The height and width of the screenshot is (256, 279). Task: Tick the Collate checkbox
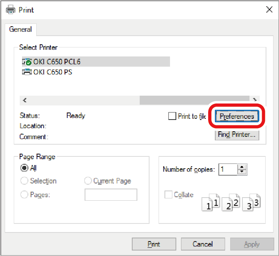[168, 195]
